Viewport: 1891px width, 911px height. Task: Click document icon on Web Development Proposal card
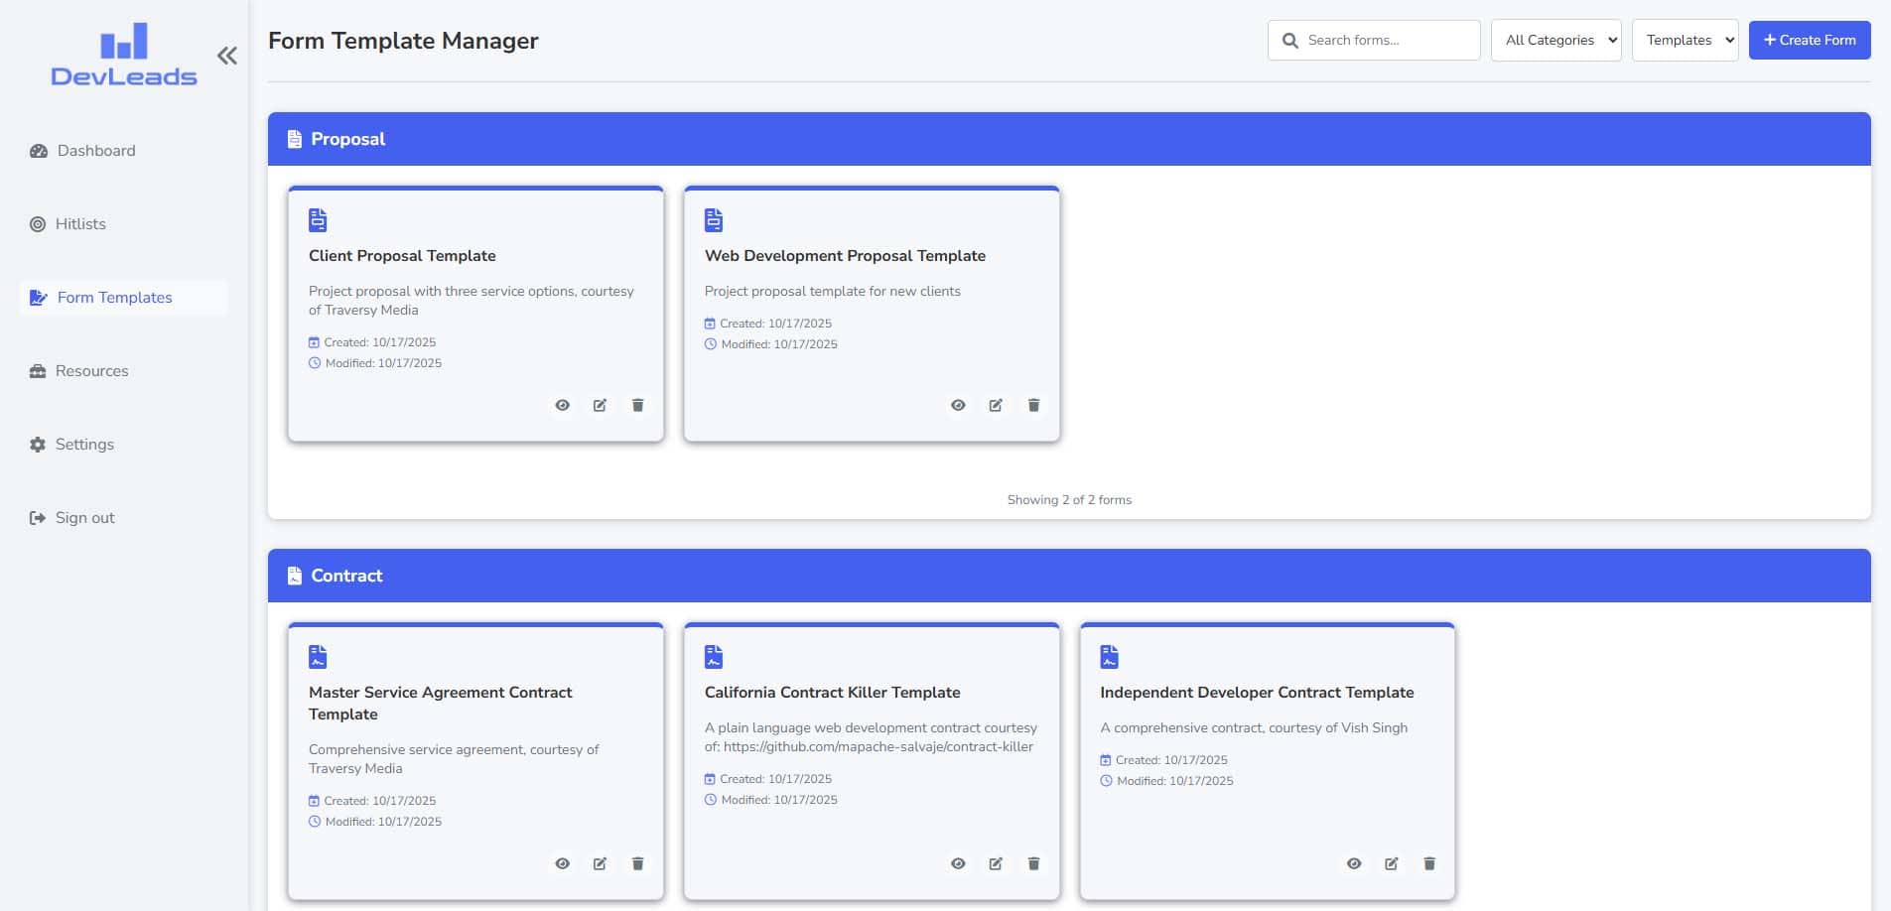click(714, 219)
